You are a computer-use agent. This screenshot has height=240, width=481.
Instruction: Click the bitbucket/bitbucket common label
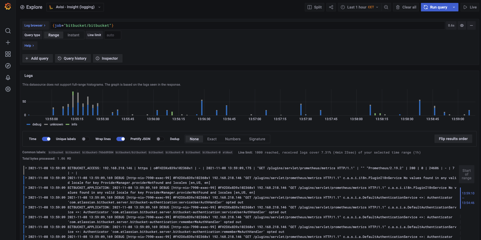click(x=131, y=152)
